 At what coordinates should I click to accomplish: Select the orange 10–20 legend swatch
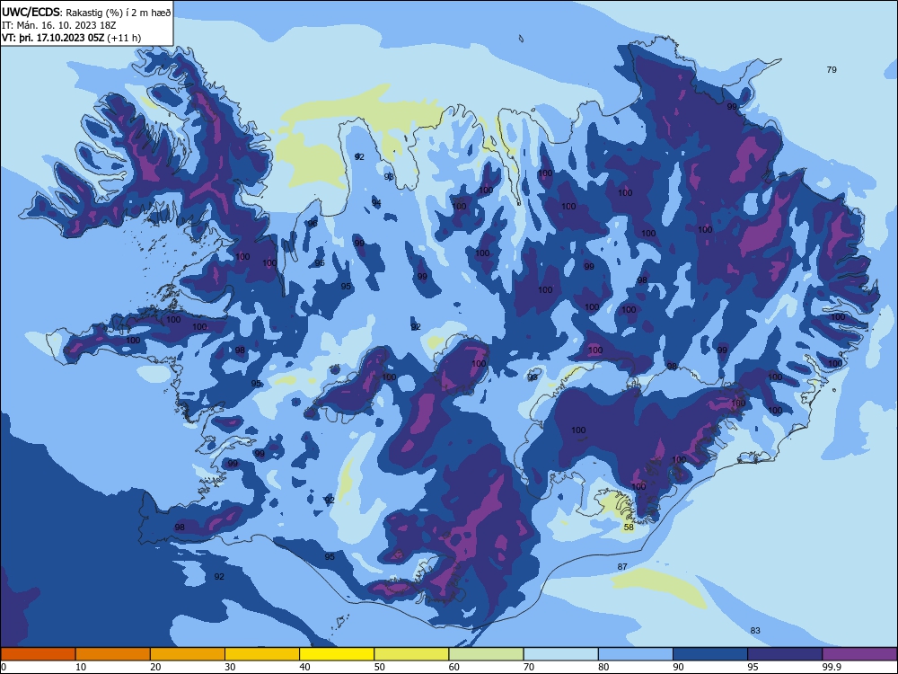[x=113, y=654]
